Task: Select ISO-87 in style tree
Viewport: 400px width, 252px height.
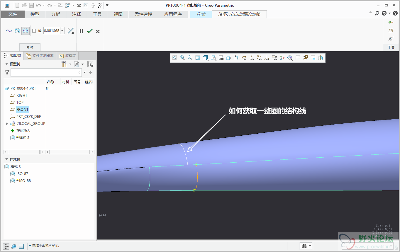Action: (22, 174)
